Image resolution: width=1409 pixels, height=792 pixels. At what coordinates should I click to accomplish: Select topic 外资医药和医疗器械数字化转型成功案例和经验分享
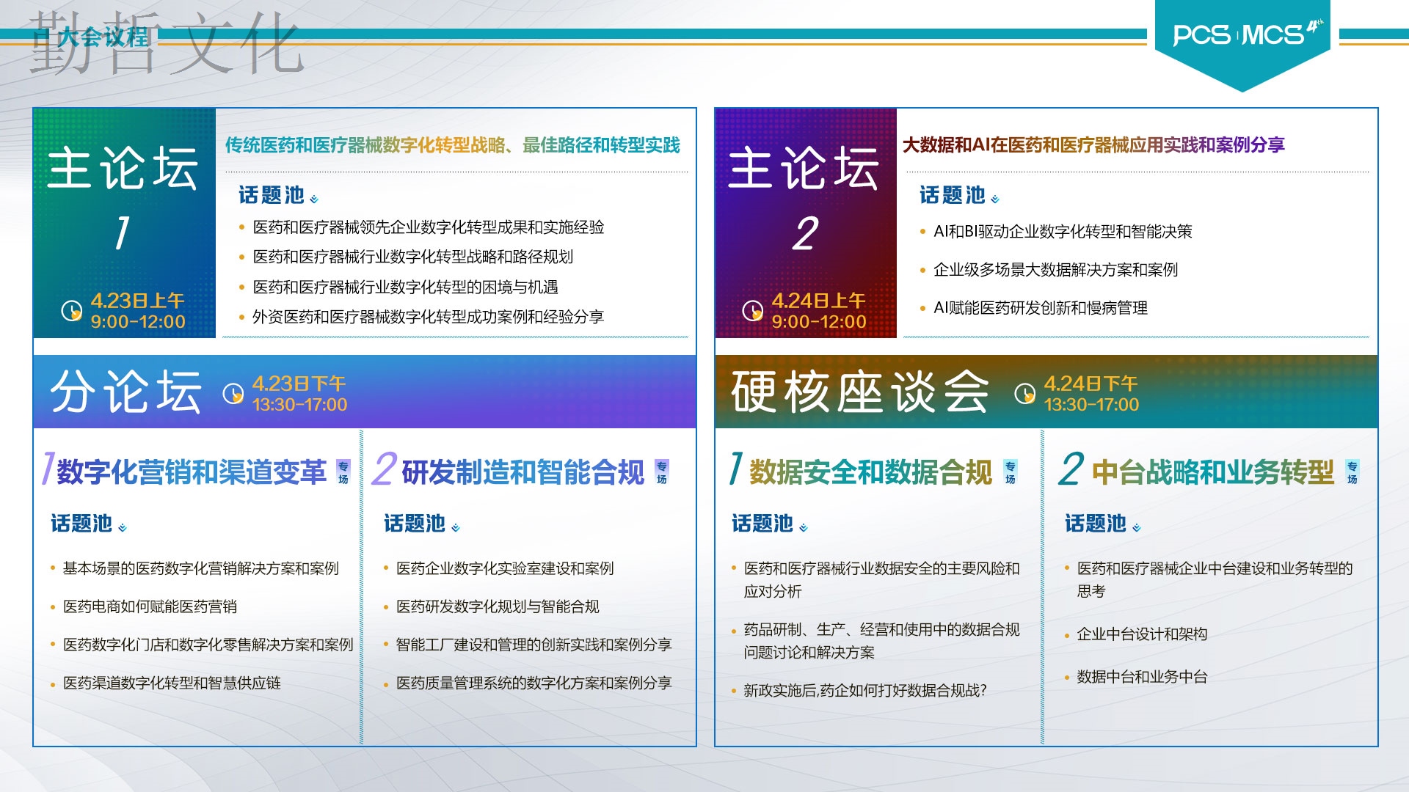[429, 317]
